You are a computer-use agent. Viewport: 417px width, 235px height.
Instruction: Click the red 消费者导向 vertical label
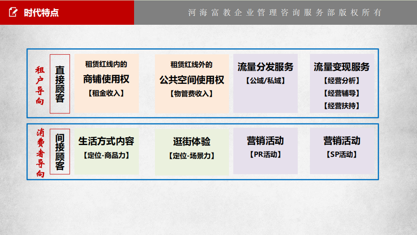pyautogui.click(x=40, y=152)
